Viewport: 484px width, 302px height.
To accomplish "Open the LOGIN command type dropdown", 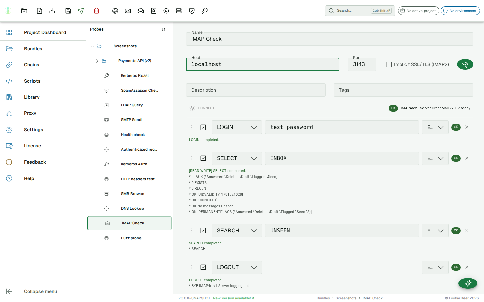I will pos(237,127).
